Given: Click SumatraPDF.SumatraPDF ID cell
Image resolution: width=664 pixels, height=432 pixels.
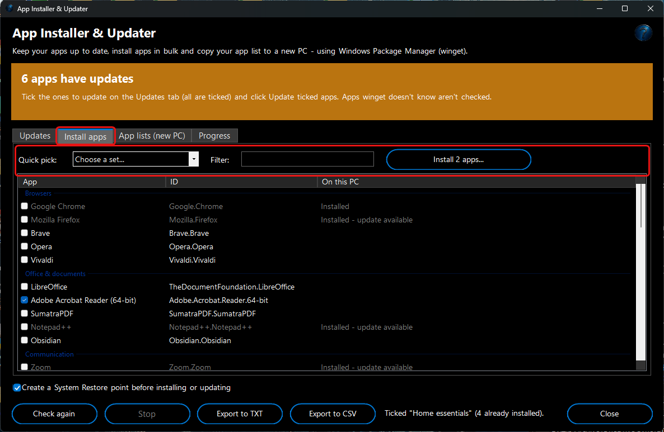Looking at the screenshot, I should pyautogui.click(x=212, y=314).
